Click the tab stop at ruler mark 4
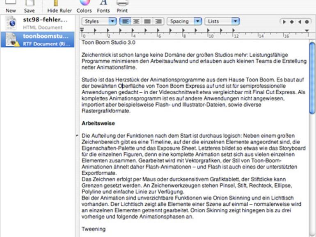The image size is (316, 237). 133,31
